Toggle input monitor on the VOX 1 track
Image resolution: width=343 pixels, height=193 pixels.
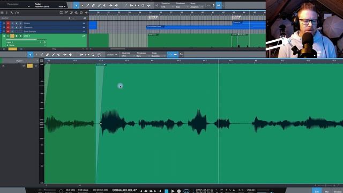pos(21,36)
